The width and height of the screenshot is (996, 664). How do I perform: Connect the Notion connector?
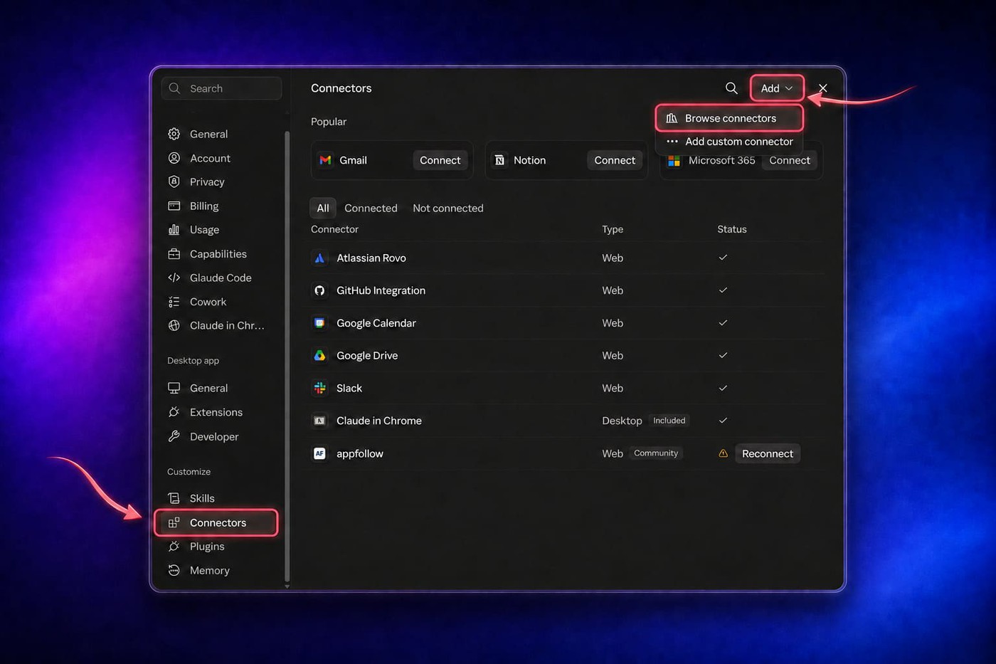pos(615,160)
